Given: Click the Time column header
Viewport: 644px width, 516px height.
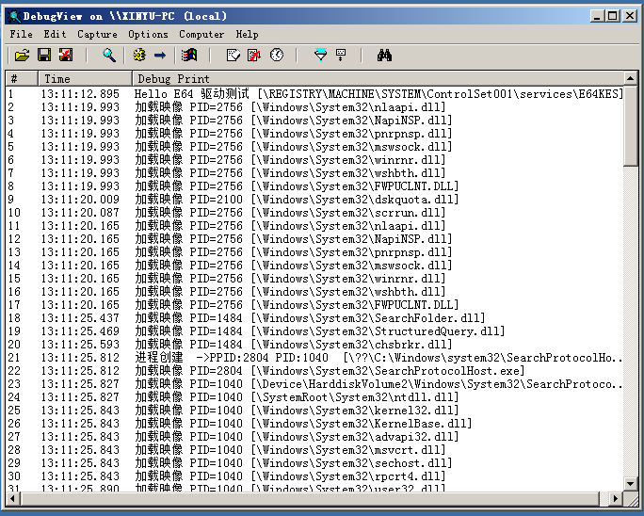Looking at the screenshot, I should (x=85, y=78).
